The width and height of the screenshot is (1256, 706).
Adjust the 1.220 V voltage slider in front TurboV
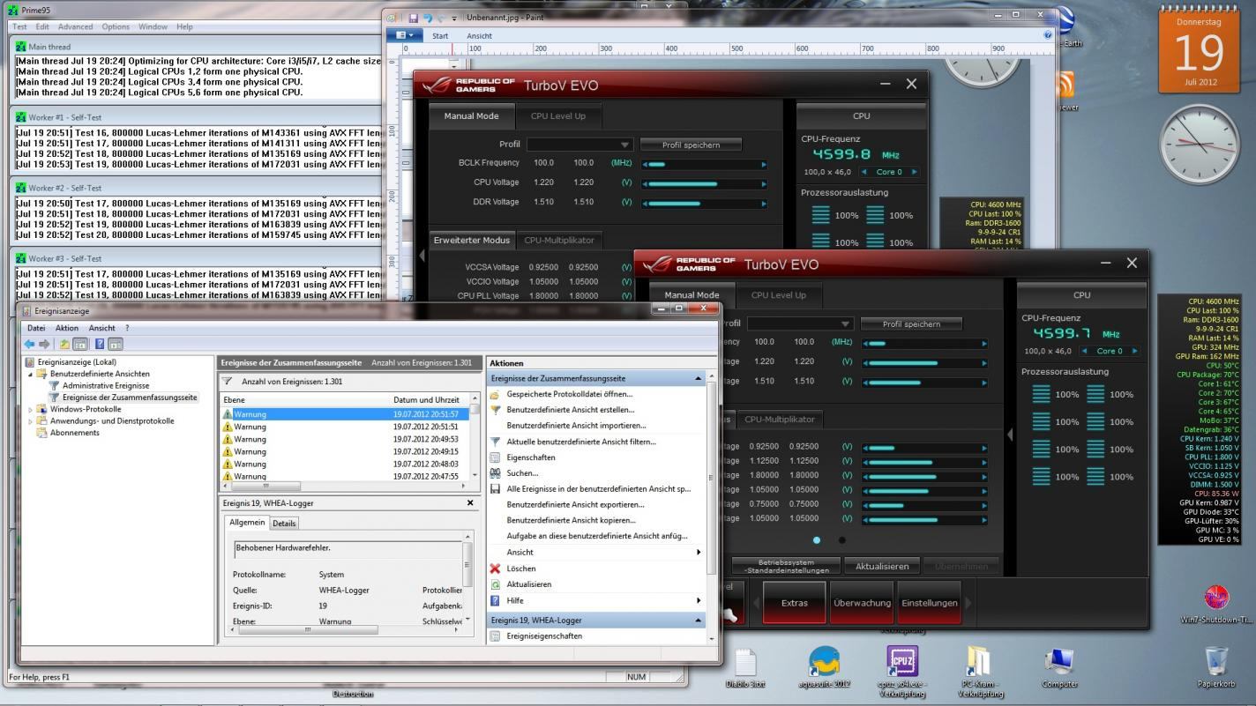pos(925,362)
